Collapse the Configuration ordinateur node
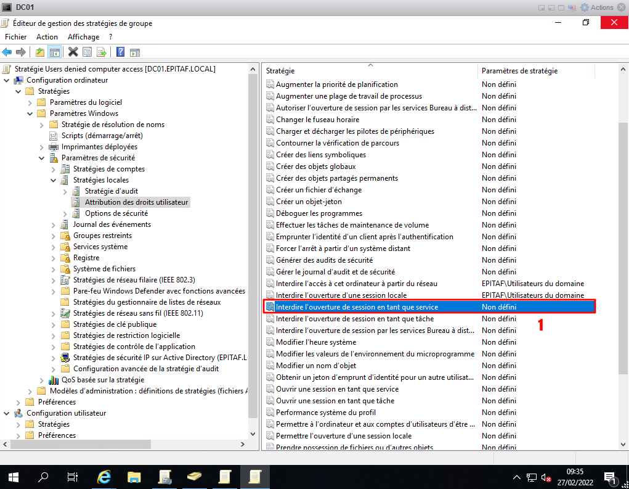Viewport: 629px width, 489px height. click(x=7, y=80)
